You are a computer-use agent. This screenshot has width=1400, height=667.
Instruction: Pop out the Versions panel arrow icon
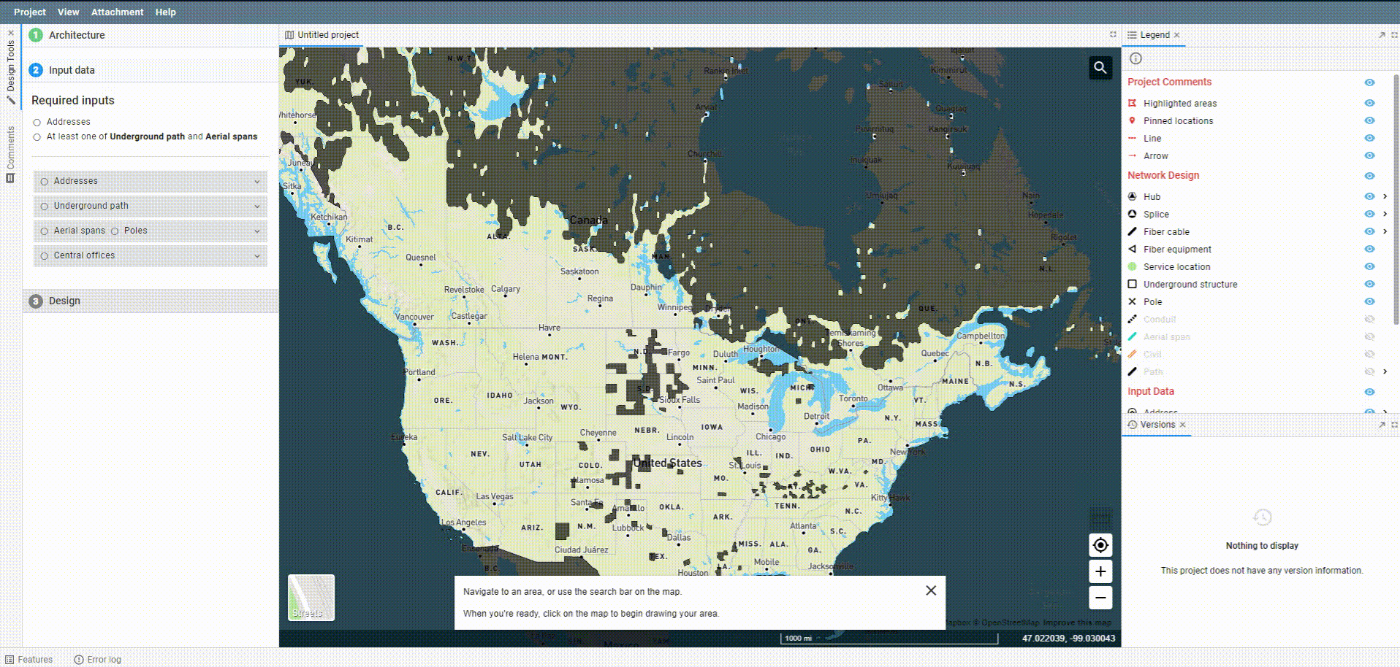coord(1382,425)
